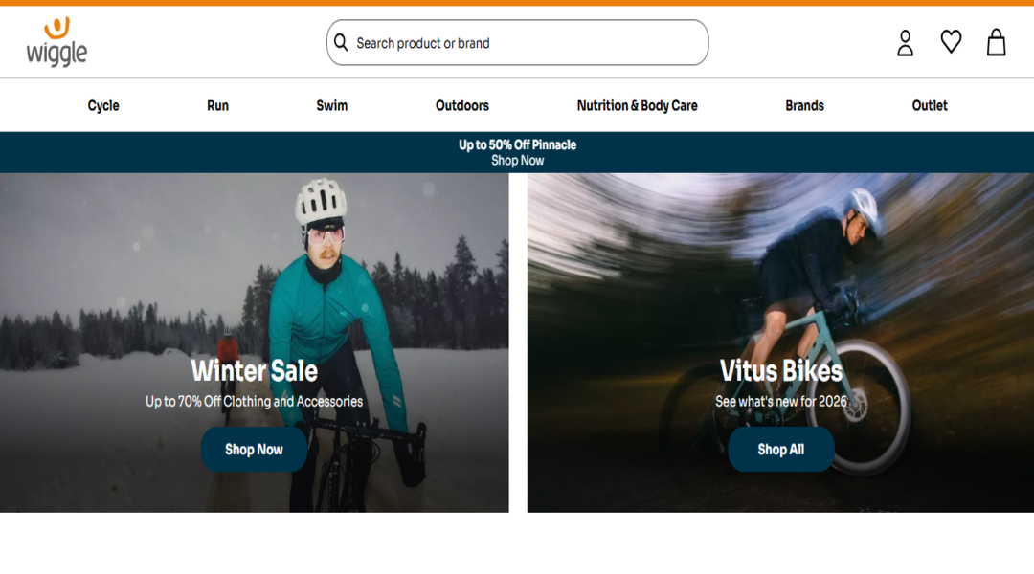Open the shopping bag icon
The height and width of the screenshot is (574, 1034).
(996, 43)
